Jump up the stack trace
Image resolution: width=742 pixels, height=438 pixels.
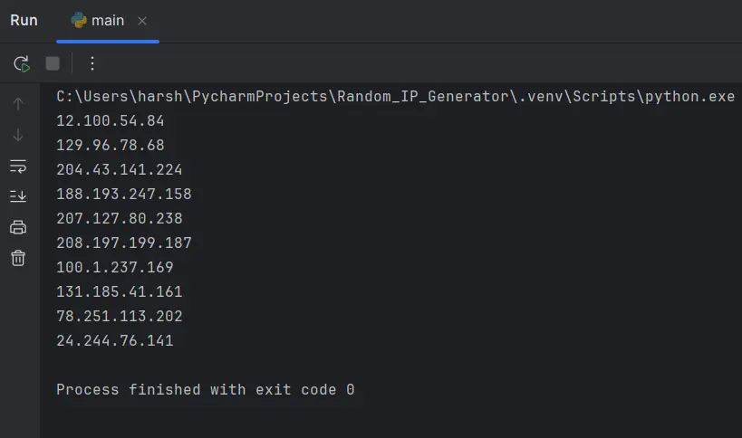(x=18, y=104)
